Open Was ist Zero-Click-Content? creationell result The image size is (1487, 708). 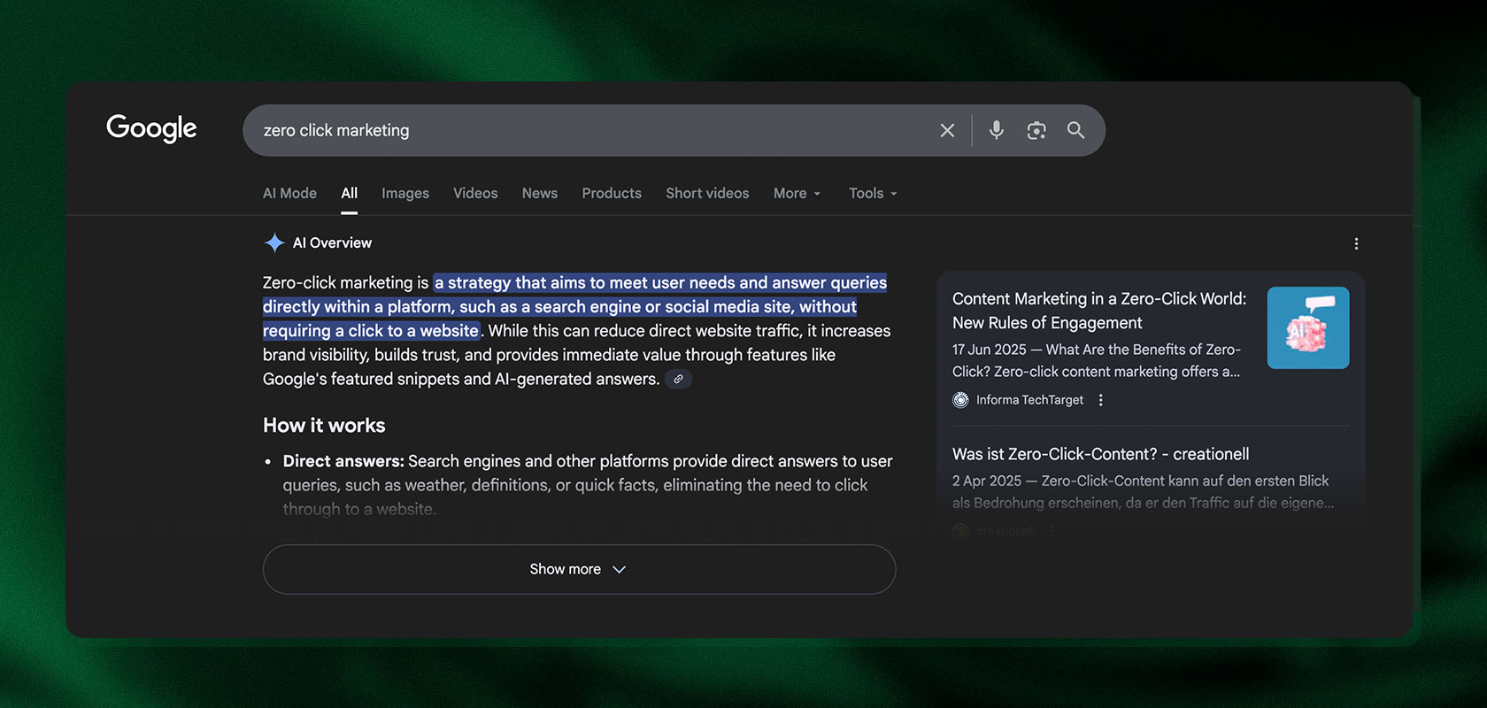point(1101,454)
